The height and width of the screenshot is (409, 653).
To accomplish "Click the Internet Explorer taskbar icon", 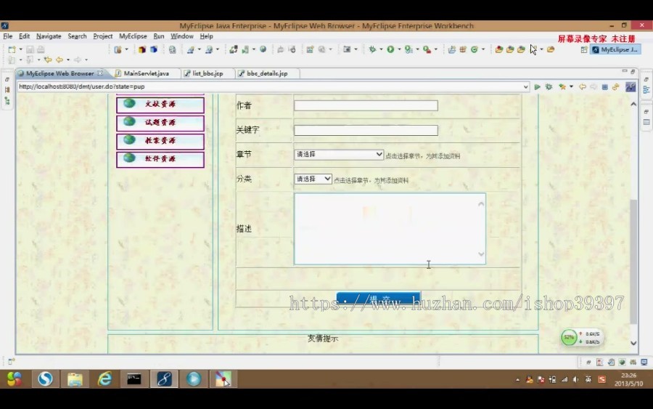I will pos(104,378).
